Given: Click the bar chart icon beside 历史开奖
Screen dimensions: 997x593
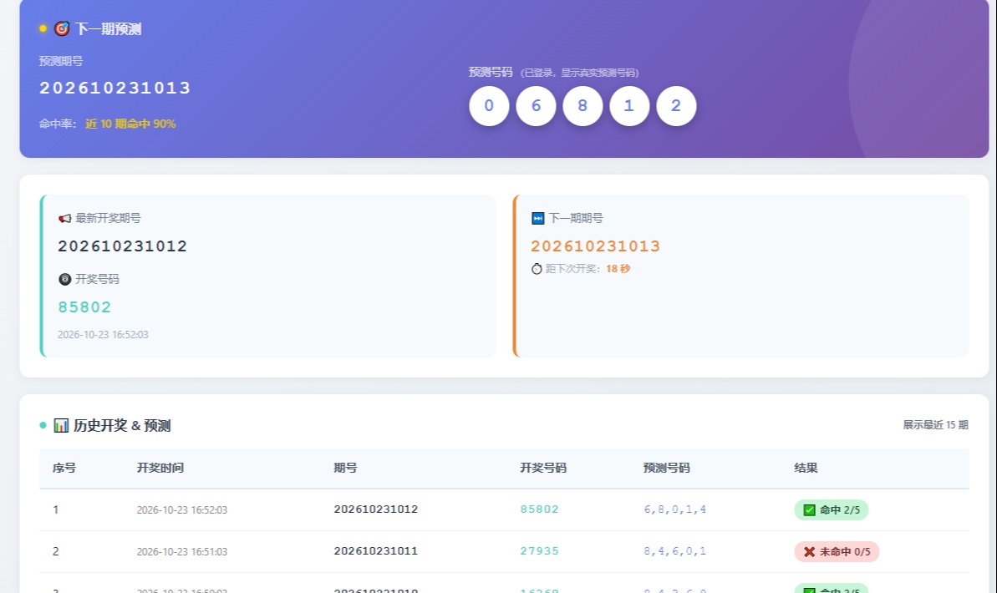Looking at the screenshot, I should [61, 425].
